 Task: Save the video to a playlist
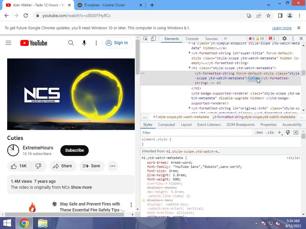(x=91, y=166)
